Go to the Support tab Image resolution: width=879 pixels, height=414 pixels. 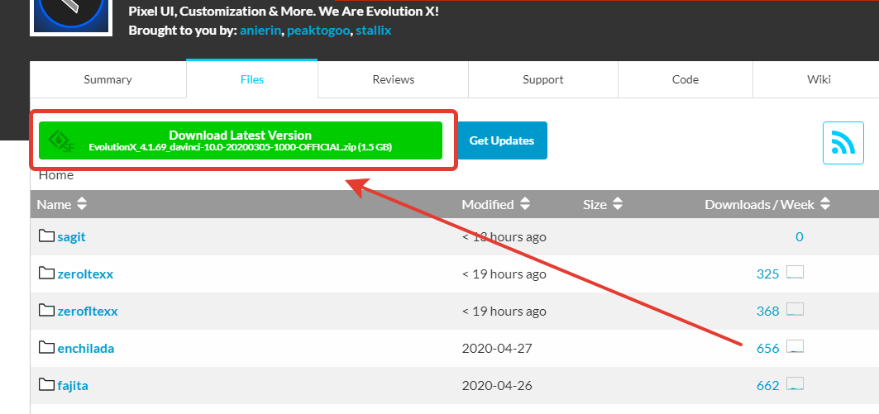click(x=543, y=79)
